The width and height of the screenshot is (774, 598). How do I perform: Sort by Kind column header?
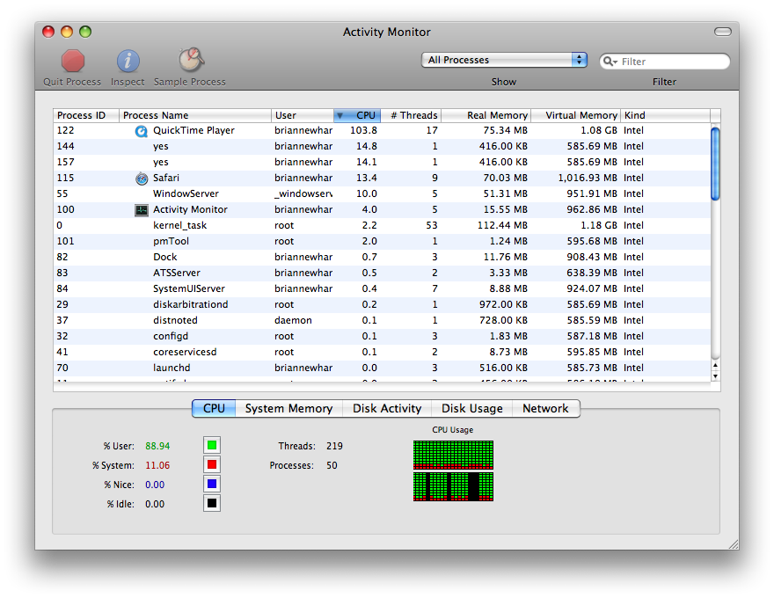point(666,115)
